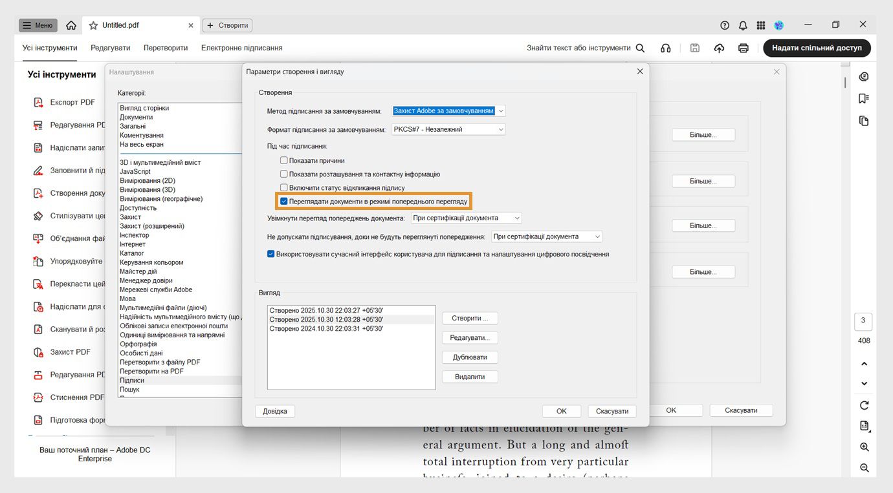Star the Untitled.pdf tab as favorite
Viewport: 893px width, 493px height.
94,25
